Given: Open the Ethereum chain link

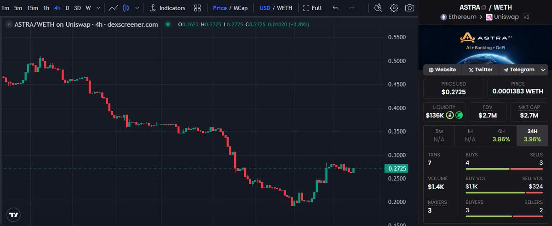Looking at the screenshot, I should (x=462, y=17).
